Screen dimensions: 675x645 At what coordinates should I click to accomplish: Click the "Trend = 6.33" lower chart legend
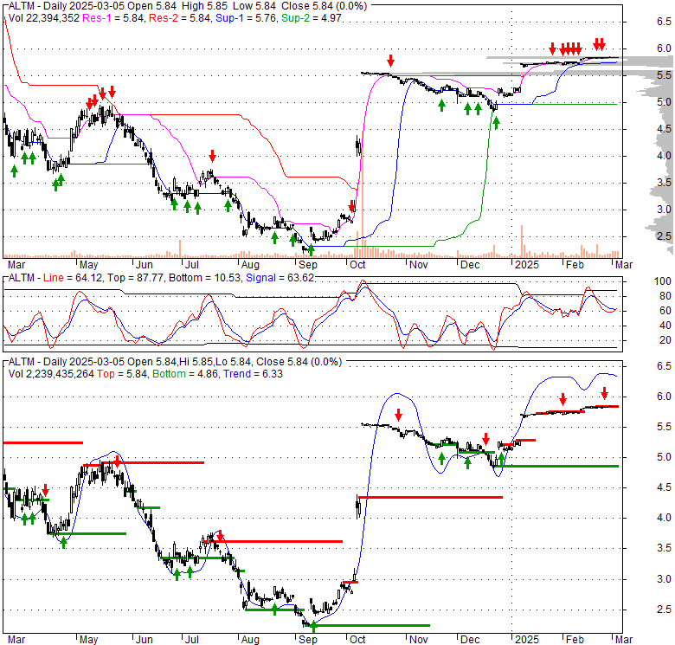253,374
